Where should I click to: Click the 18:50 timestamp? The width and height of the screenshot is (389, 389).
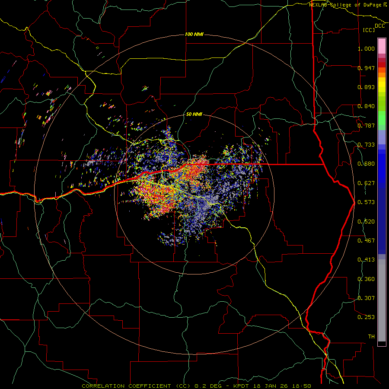(x=302, y=386)
